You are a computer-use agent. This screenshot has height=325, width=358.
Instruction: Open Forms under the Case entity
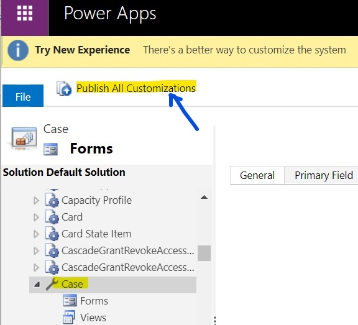tap(94, 301)
